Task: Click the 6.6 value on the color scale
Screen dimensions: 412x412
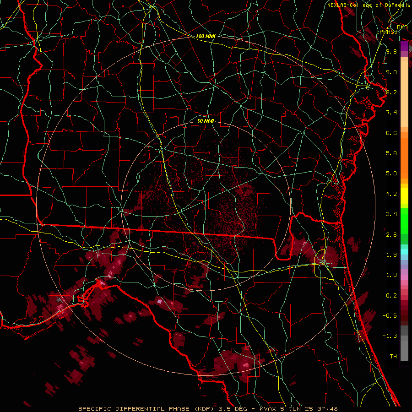Action: (x=391, y=133)
